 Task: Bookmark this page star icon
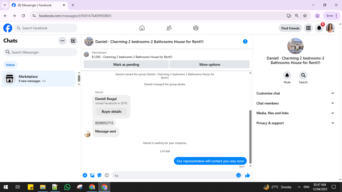[x=305, y=16]
